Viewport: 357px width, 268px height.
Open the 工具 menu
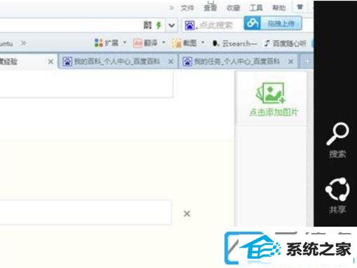pyautogui.click(x=256, y=8)
